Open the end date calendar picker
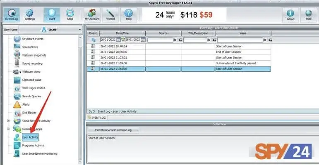This screenshot has width=319, height=165. click(143, 40)
